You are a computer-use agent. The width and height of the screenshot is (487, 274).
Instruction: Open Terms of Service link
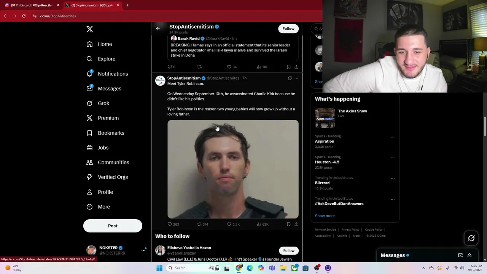(325, 230)
